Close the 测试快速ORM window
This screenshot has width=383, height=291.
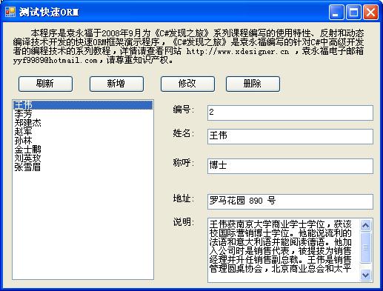point(370,12)
